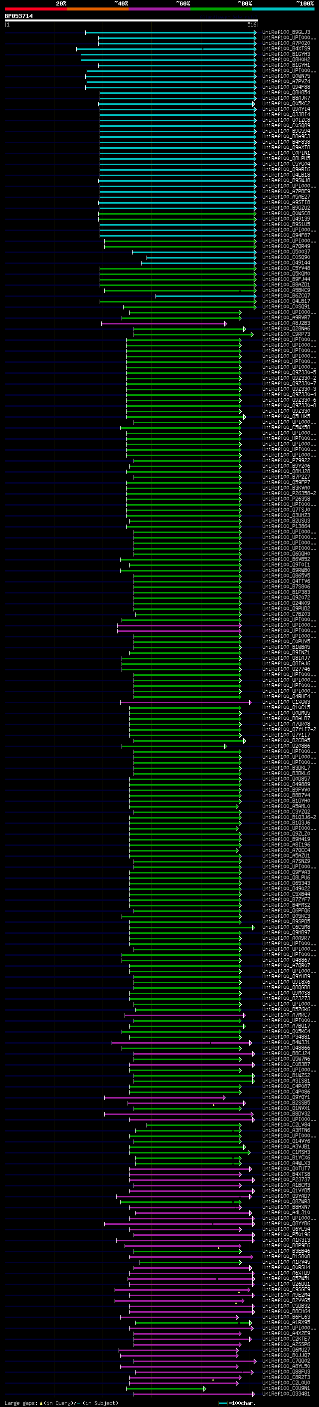Select the UniRef100_Q8LPU5 label
The width and height of the screenshot is (319, 1407).
click(286, 158)
